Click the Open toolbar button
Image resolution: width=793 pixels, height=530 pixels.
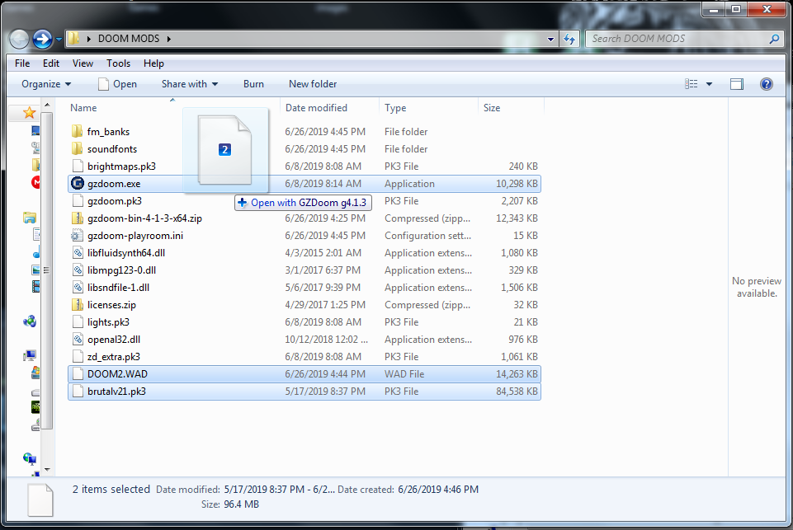pos(117,84)
